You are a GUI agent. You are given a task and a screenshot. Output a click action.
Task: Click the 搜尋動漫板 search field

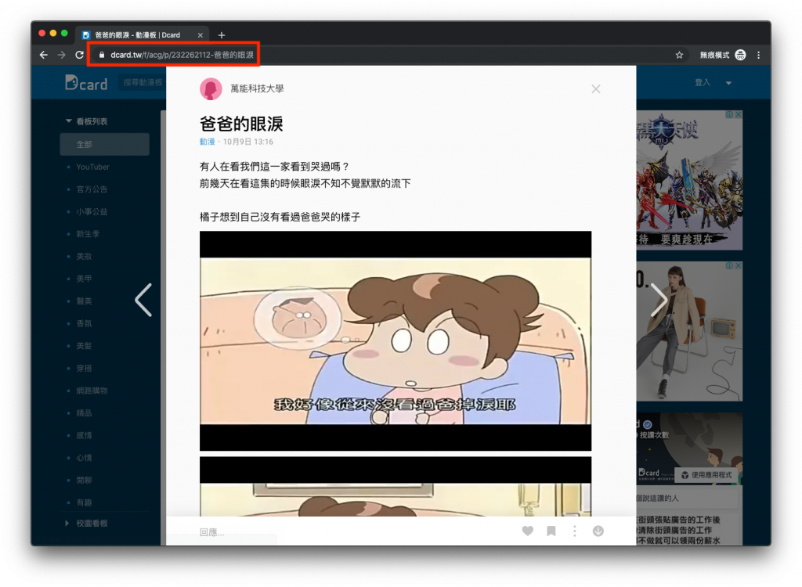(x=143, y=82)
